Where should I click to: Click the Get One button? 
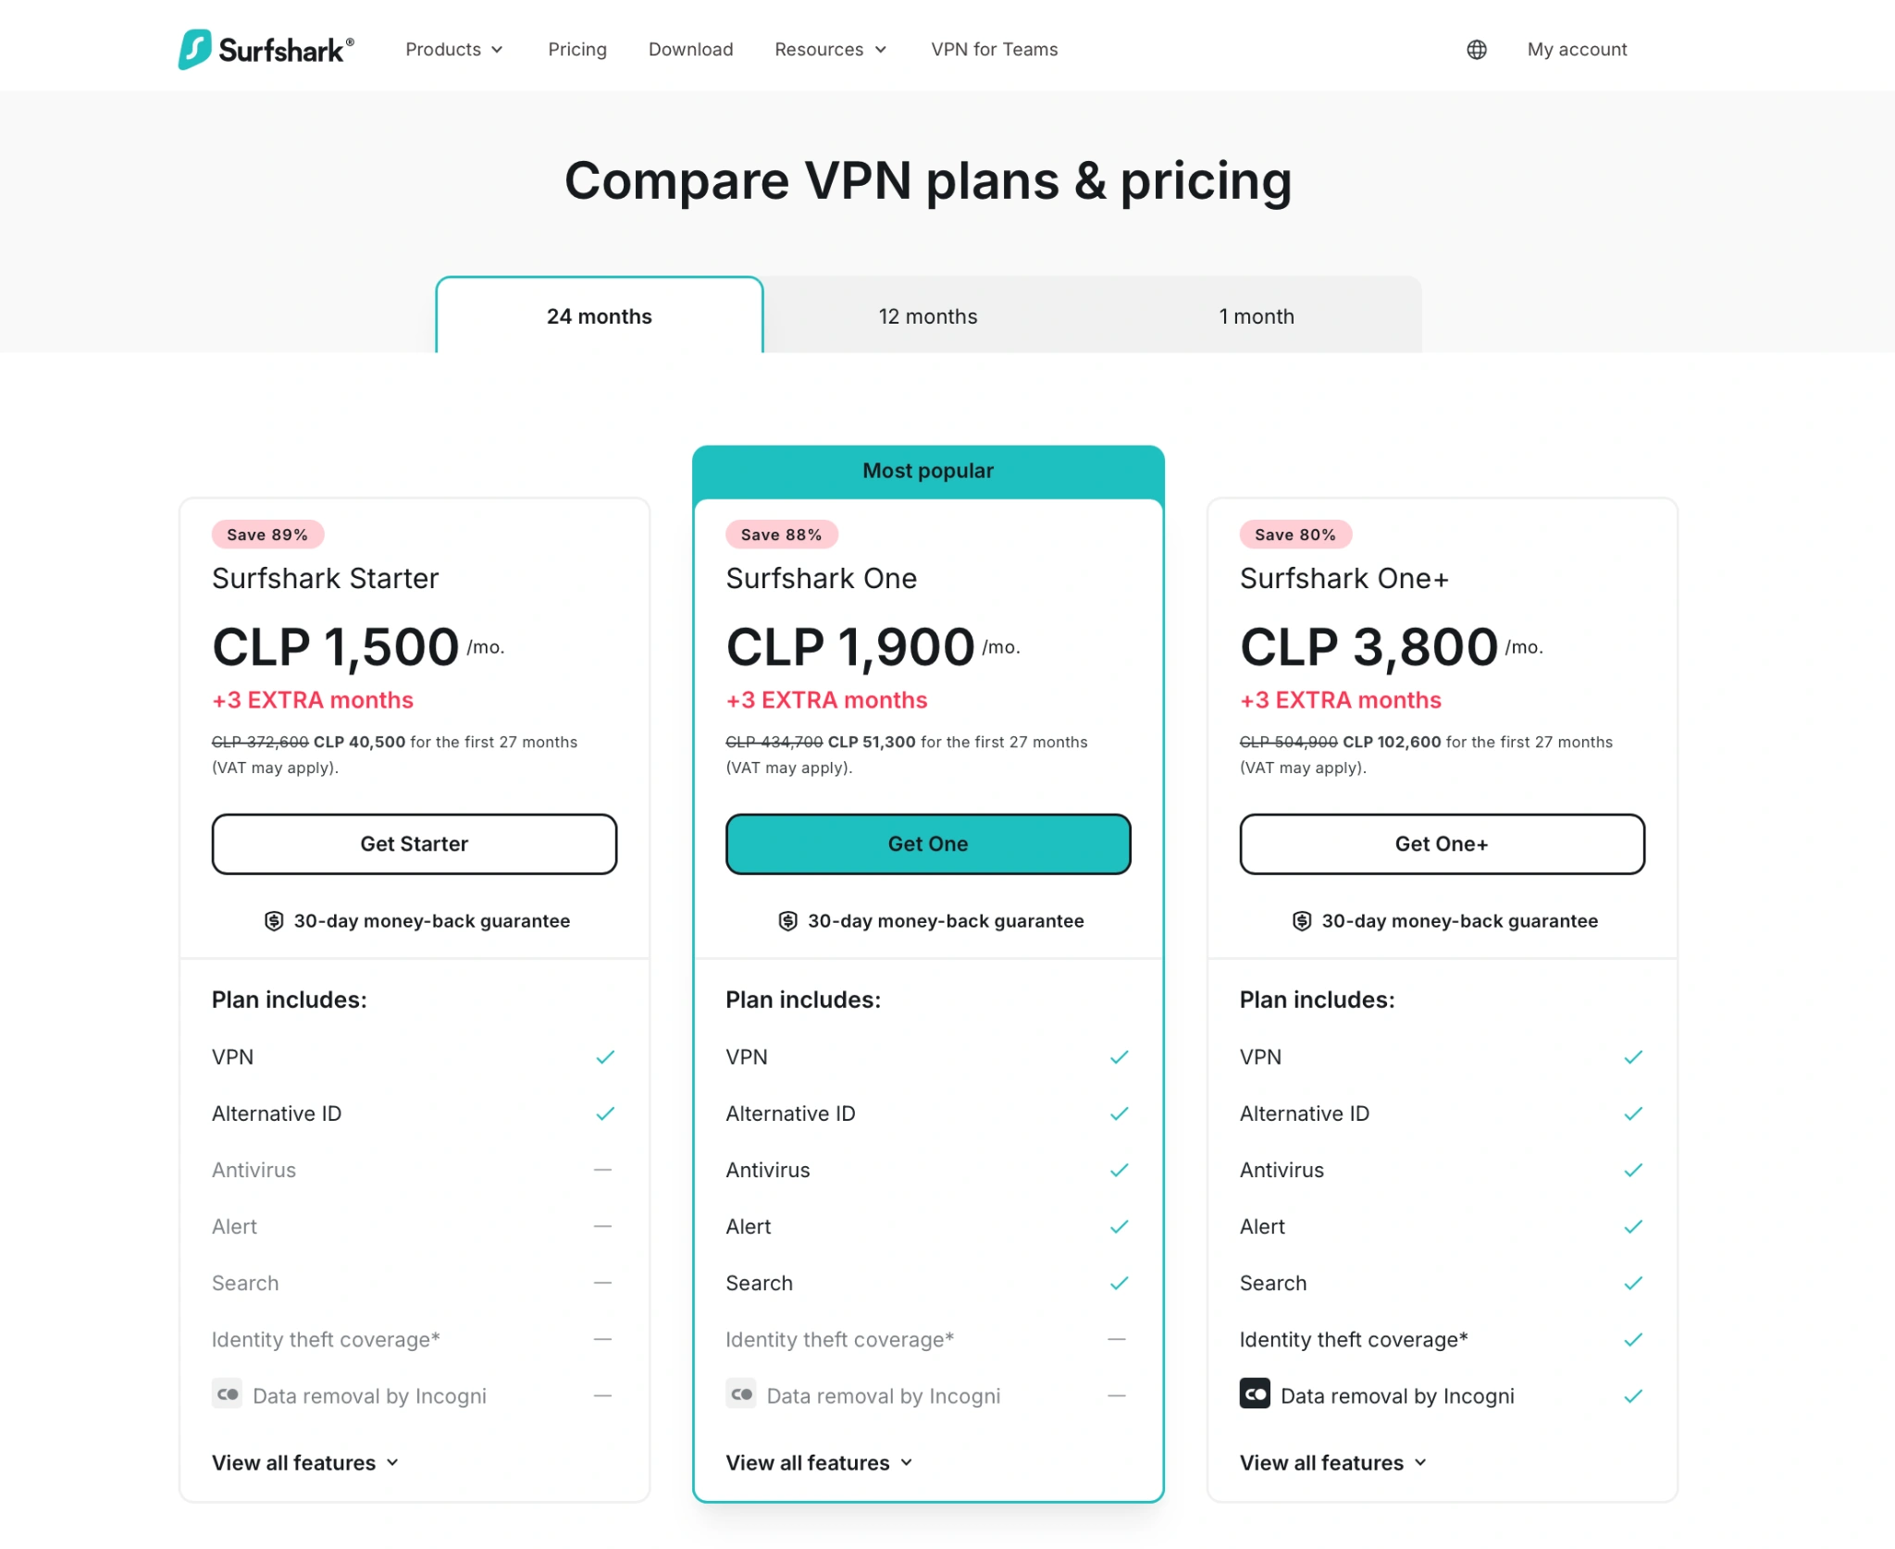point(928,843)
